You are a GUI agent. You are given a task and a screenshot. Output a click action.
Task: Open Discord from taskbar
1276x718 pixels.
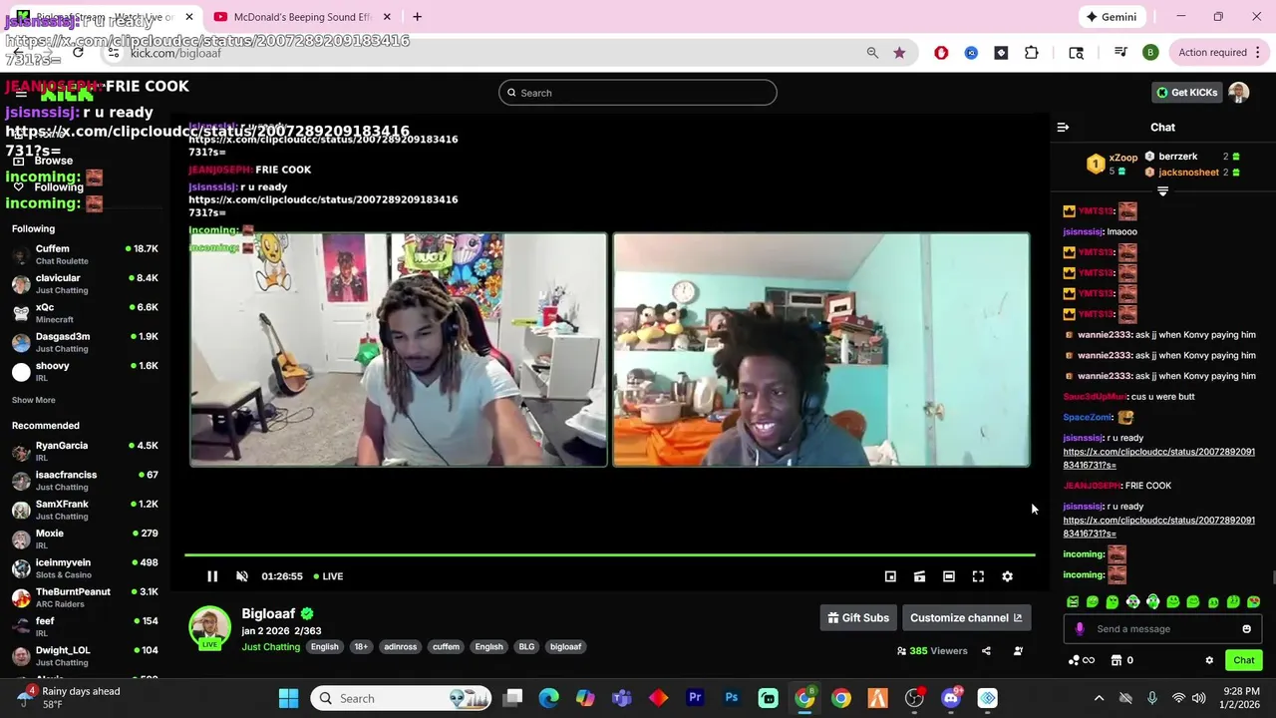tap(951, 698)
